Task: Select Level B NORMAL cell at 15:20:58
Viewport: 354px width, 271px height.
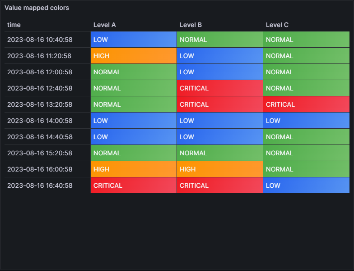Action: click(x=219, y=153)
